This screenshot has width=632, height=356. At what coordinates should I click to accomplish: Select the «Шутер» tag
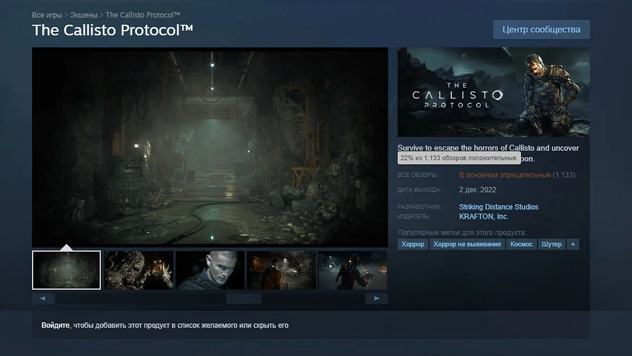(551, 244)
